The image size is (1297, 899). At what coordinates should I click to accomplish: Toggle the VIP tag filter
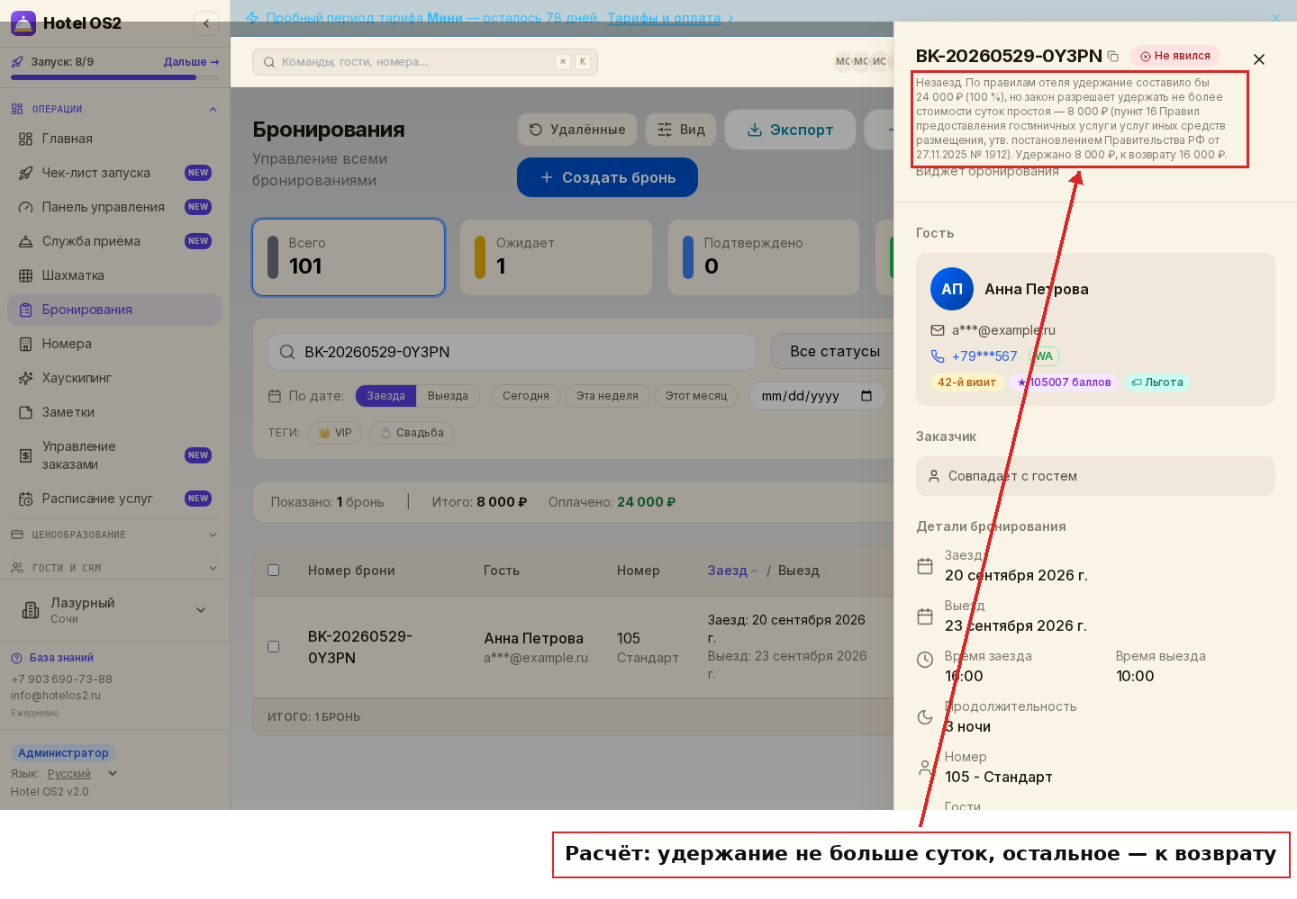point(335,433)
